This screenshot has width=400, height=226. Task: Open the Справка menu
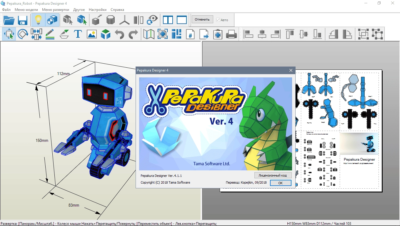point(117,10)
